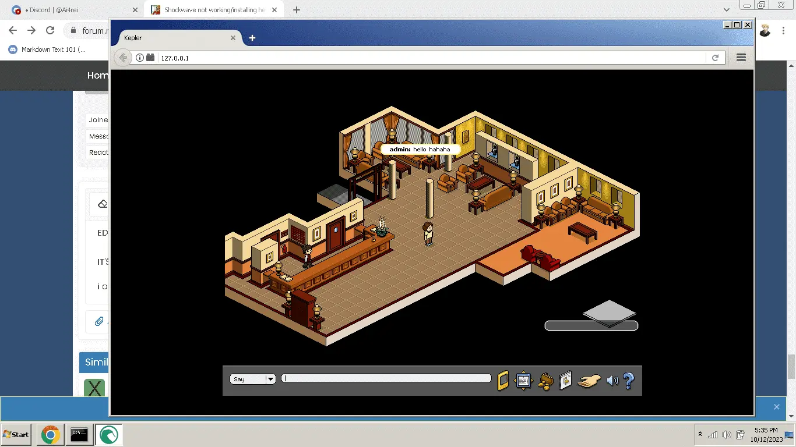Screen dimensions: 796x447
Task: Open the Windows Start menu
Action: 16,435
